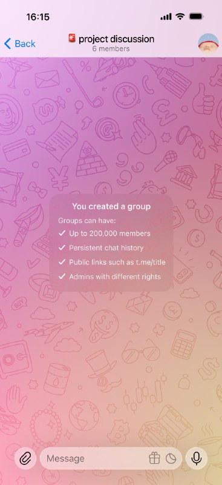The width and height of the screenshot is (222, 485).
Task: Open the gift icon in message field
Action: tap(154, 458)
